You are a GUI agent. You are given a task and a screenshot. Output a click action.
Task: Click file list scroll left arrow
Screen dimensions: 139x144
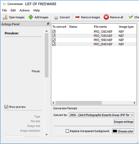[53, 103]
